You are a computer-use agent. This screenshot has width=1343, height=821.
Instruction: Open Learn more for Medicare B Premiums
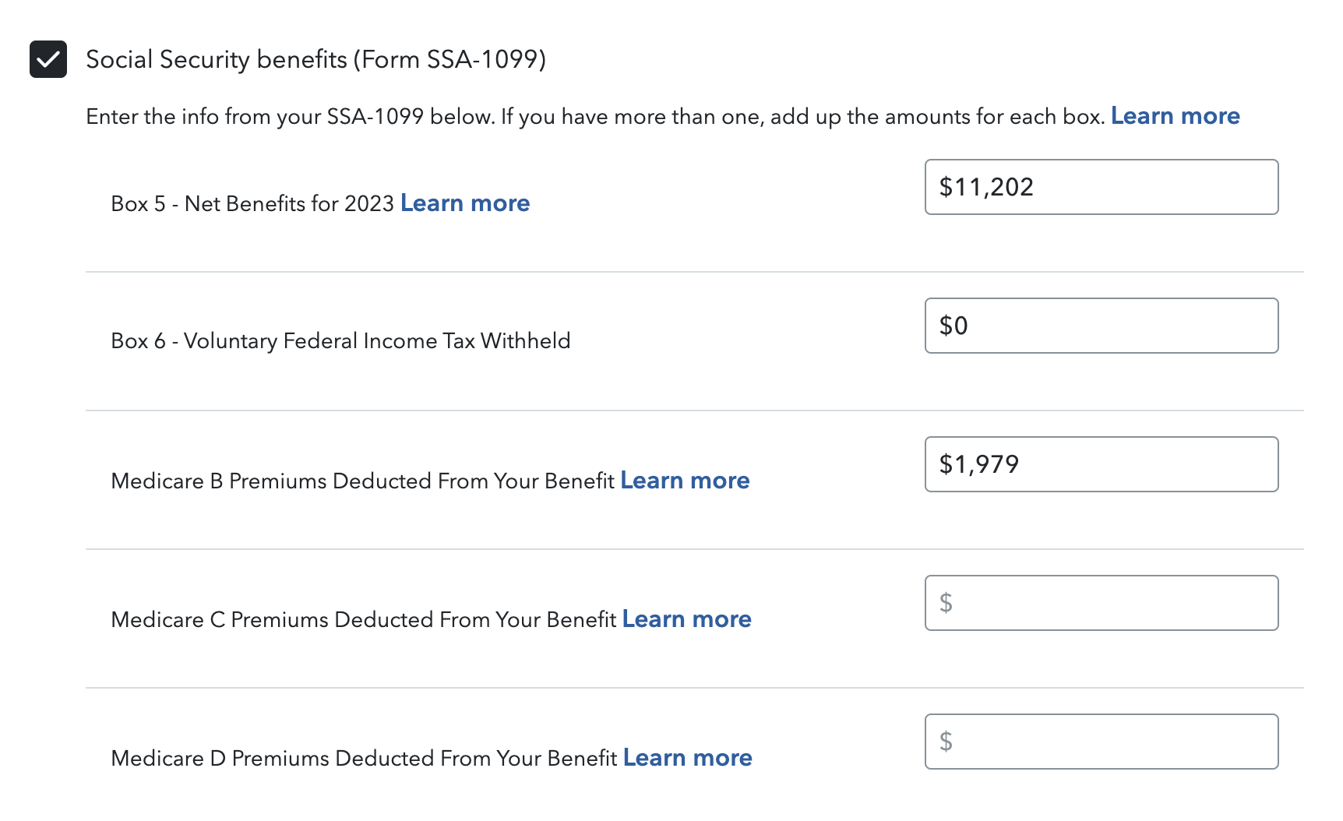point(685,481)
